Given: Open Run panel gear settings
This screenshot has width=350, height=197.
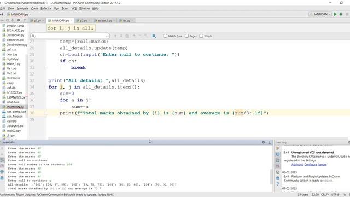Looking at the screenshot, I should pos(264,142).
